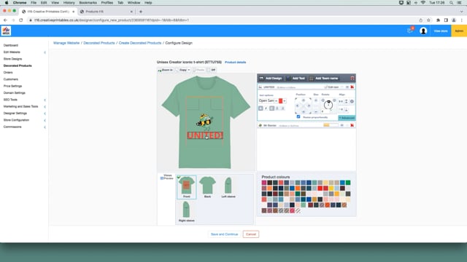
Task: Open the Open Sans font dropdown
Action: coord(268,100)
